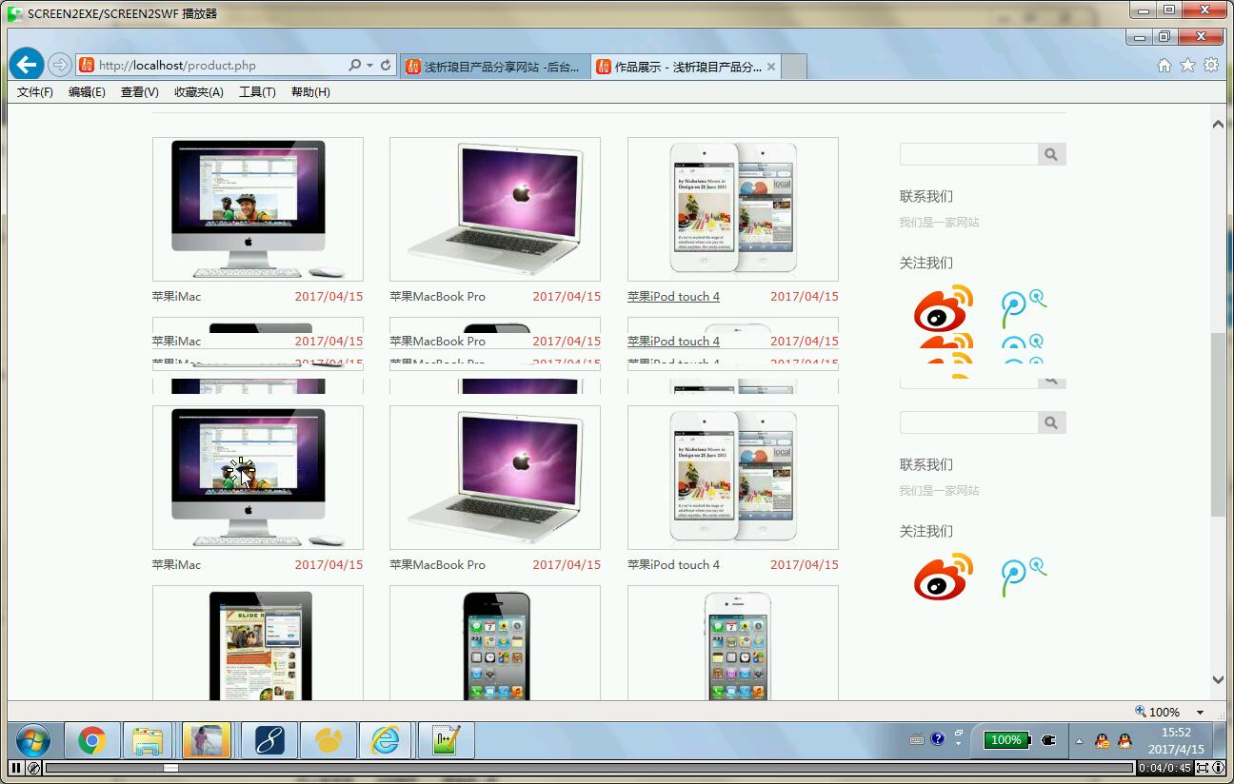
Task: Open the File Explorer taskbar icon
Action: (148, 740)
